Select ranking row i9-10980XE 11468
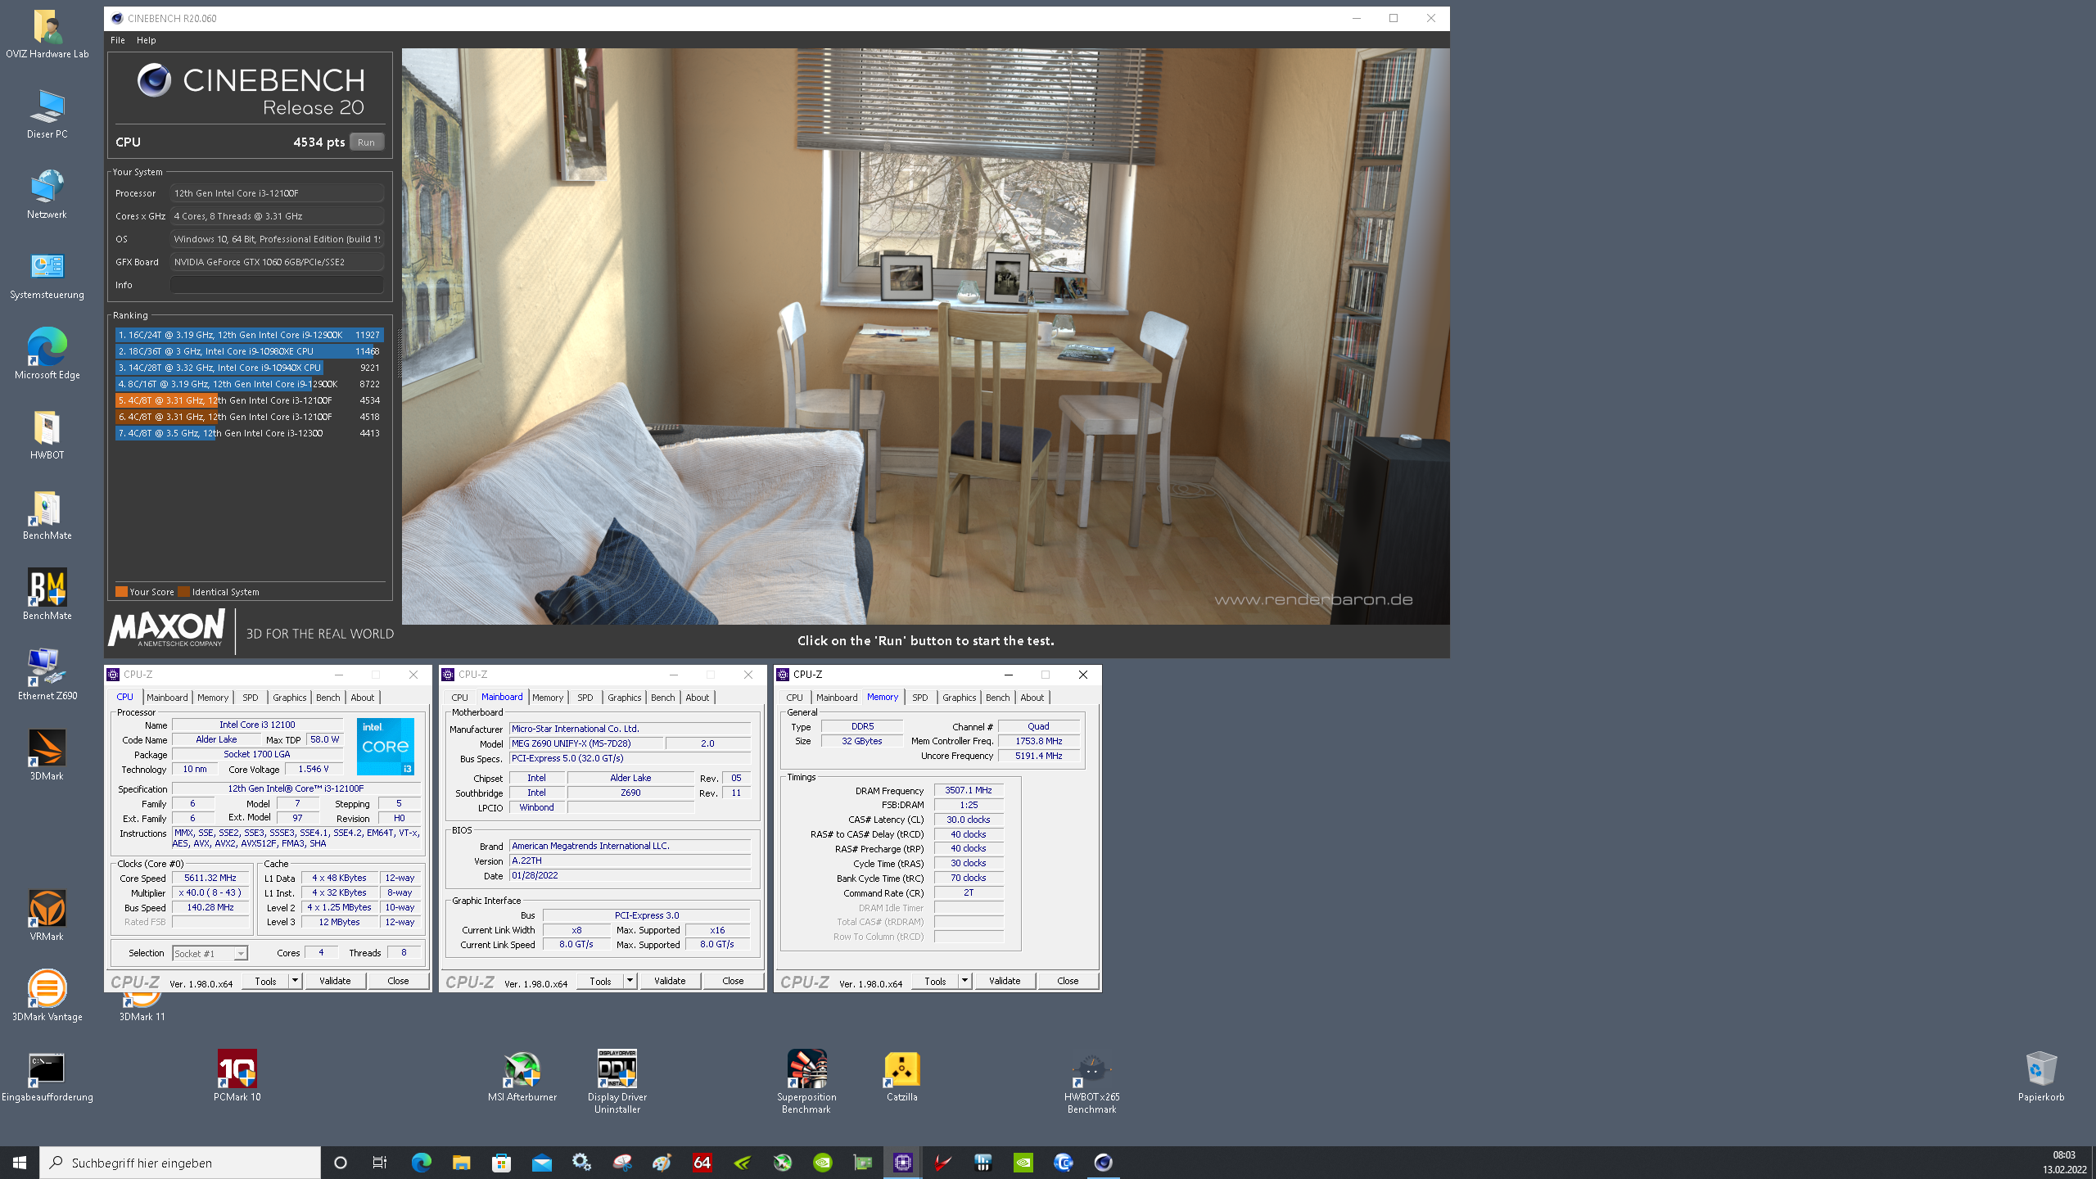The height and width of the screenshot is (1179, 2096). (x=249, y=351)
